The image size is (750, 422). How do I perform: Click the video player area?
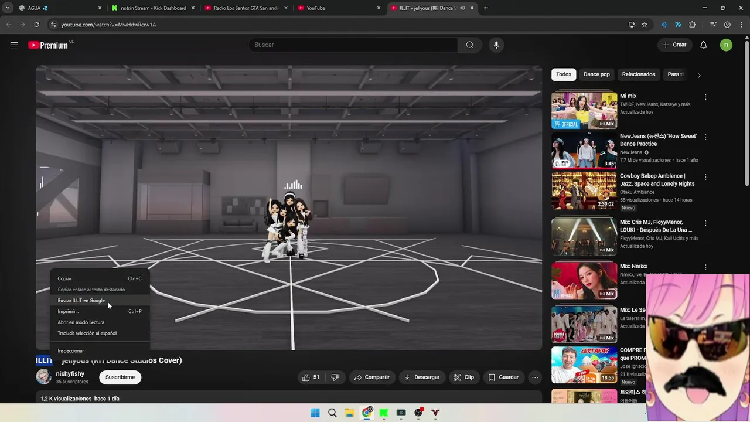pyautogui.click(x=289, y=207)
